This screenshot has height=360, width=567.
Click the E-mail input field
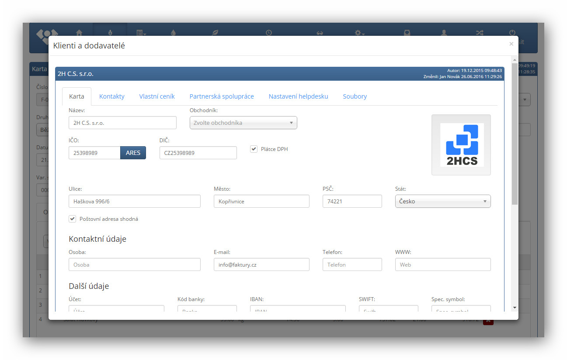(x=261, y=264)
